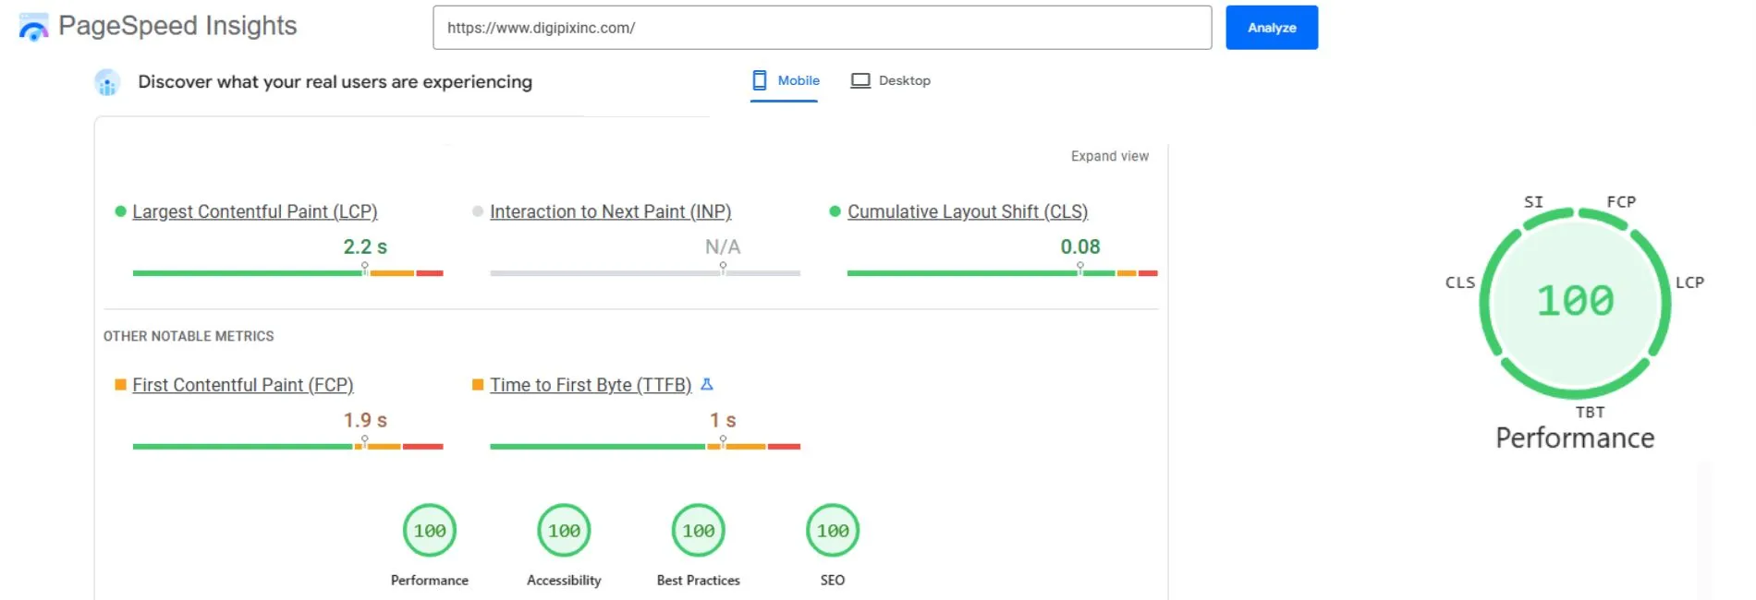Open the Performance score circle in category row
The width and height of the screenshot is (1756, 600).
click(x=430, y=531)
